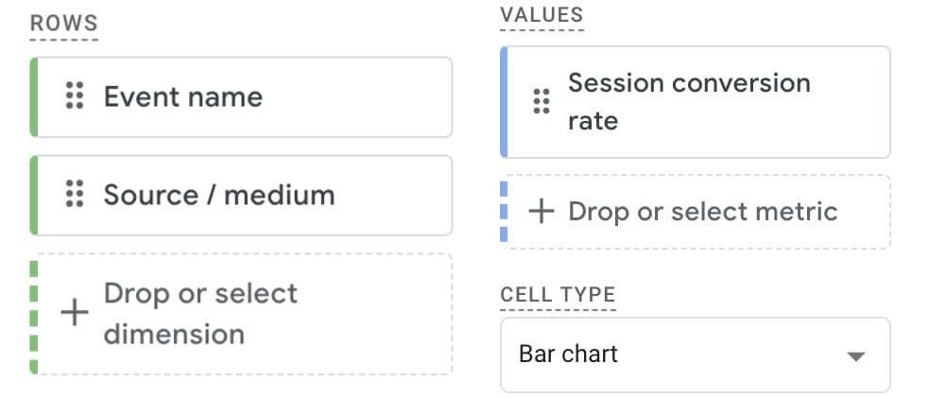Select the Session conversion rate metric
This screenshot has width=929, height=398.
pyautogui.click(x=689, y=101)
